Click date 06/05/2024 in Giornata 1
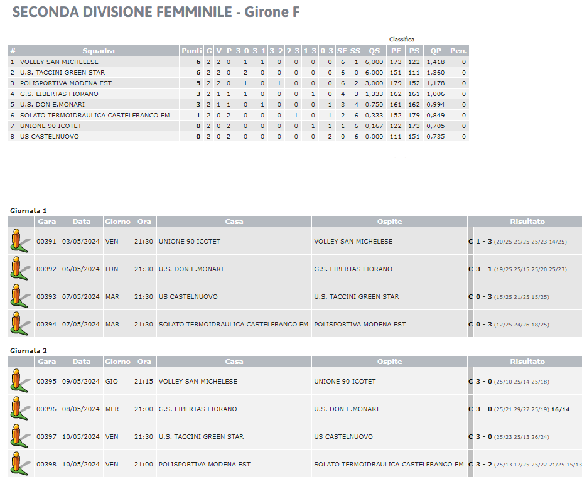Image resolution: width=582 pixels, height=484 pixels. [x=81, y=269]
